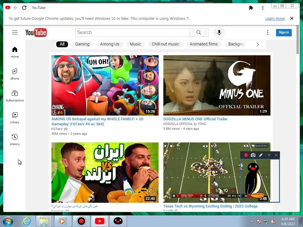Collapse recorder toolbar with double chevron

click(269, 155)
